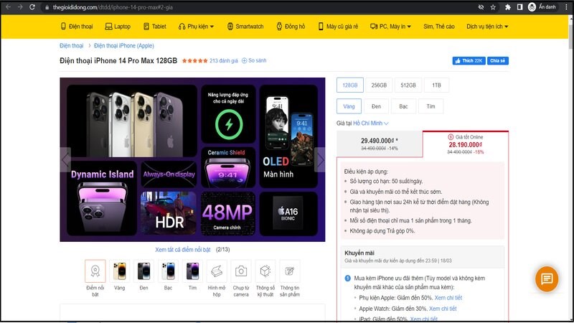Select the 256GB storage option
574x323 pixels.
(x=379, y=85)
